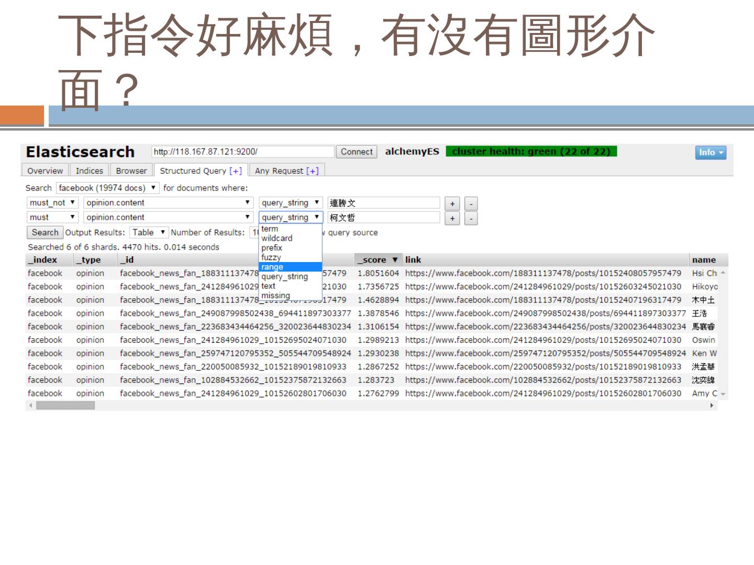The image size is (754, 565).
Task: Remove the 連勝文 clause with the - button
Action: (471, 204)
